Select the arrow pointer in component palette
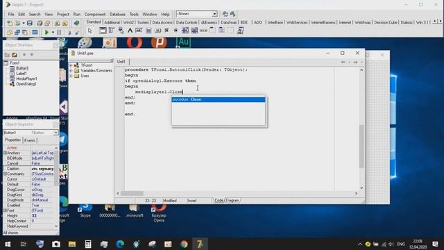The image size is (444, 250). (x=90, y=31)
